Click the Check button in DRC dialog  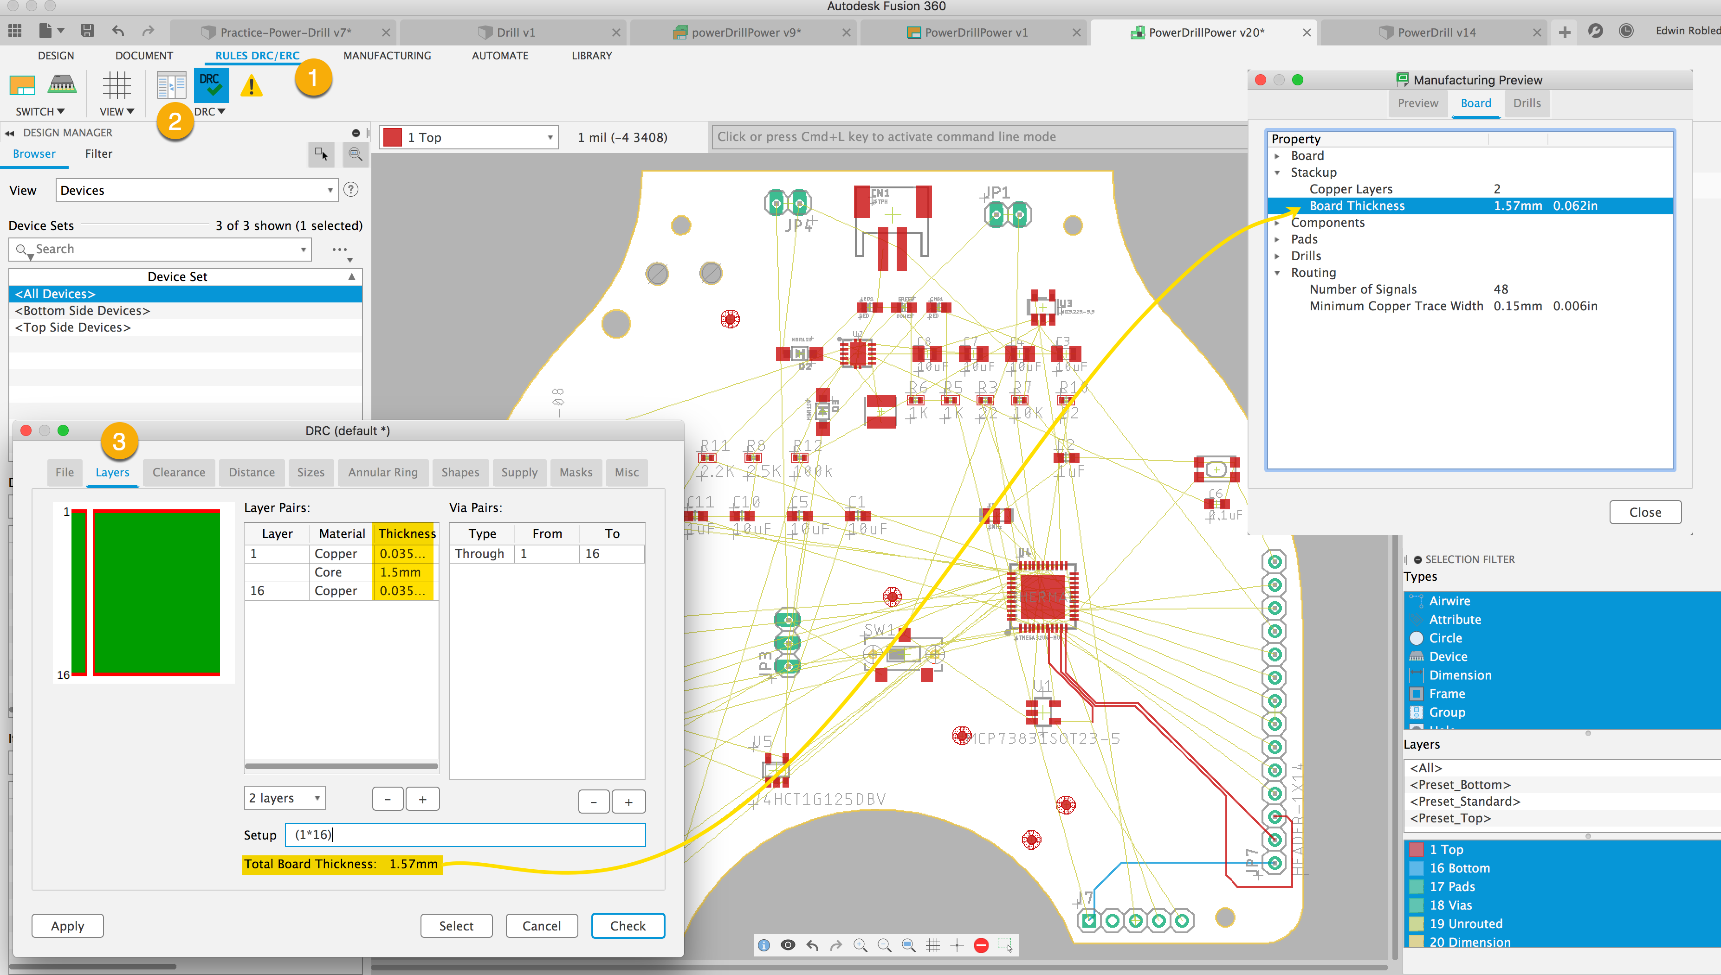tap(627, 925)
